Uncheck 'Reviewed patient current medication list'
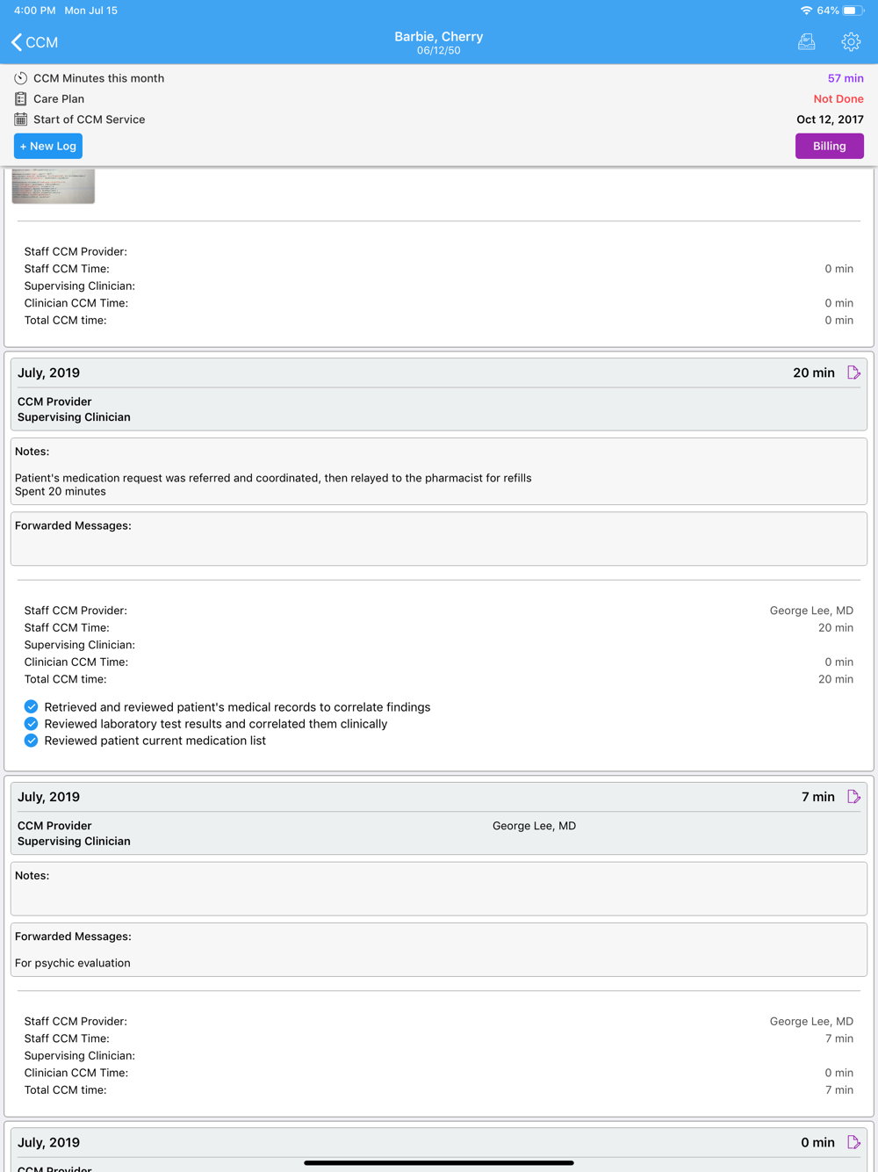The height and width of the screenshot is (1172, 878). [32, 741]
